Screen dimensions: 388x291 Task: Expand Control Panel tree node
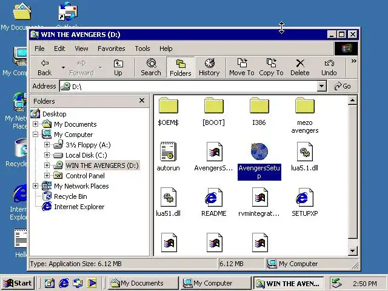click(47, 175)
